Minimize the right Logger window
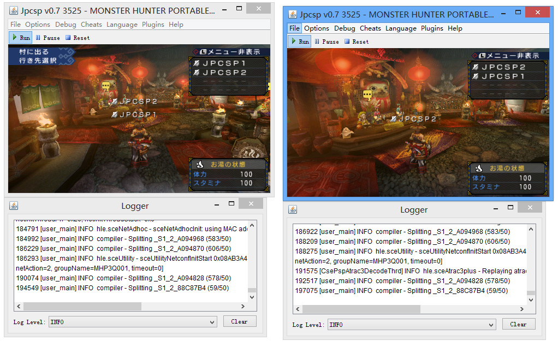Image resolution: width=558 pixels, height=346 pixels. [x=496, y=208]
